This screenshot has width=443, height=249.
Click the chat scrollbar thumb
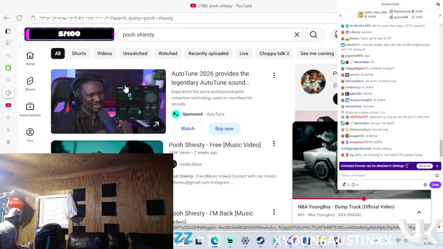pyautogui.click(x=441, y=148)
